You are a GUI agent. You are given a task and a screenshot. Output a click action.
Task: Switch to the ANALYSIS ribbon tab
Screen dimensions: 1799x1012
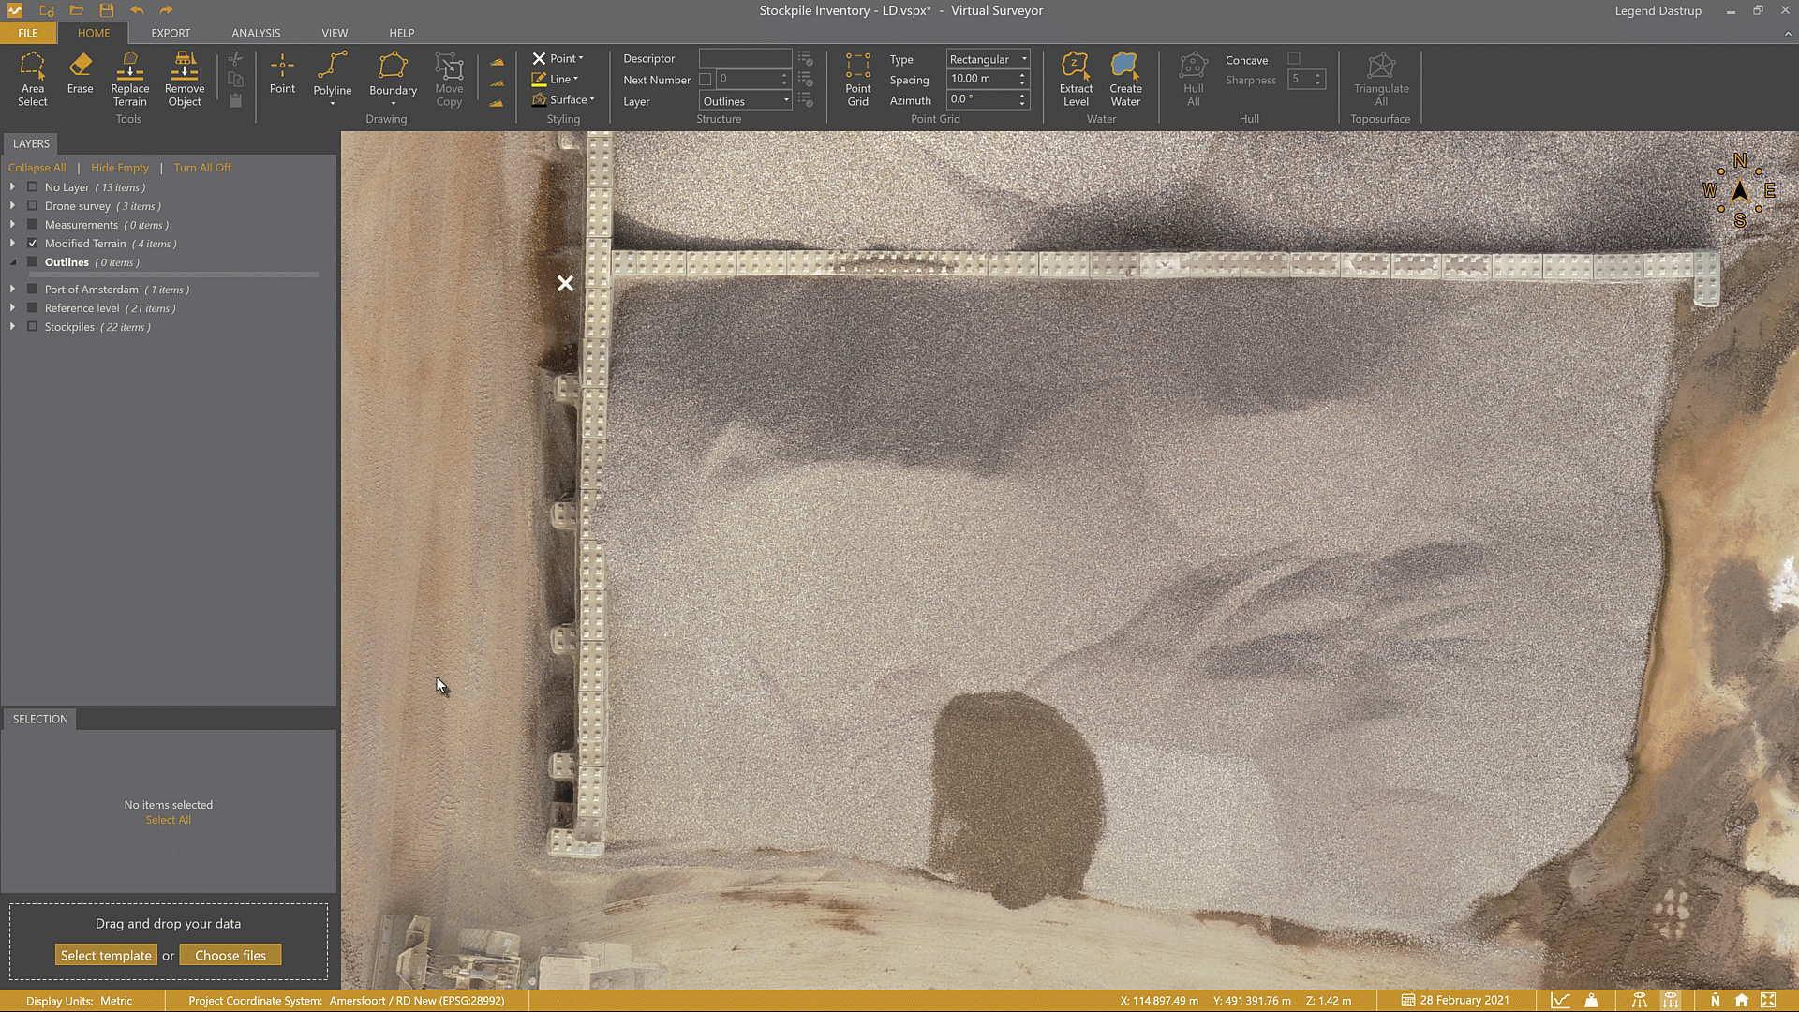pos(255,33)
